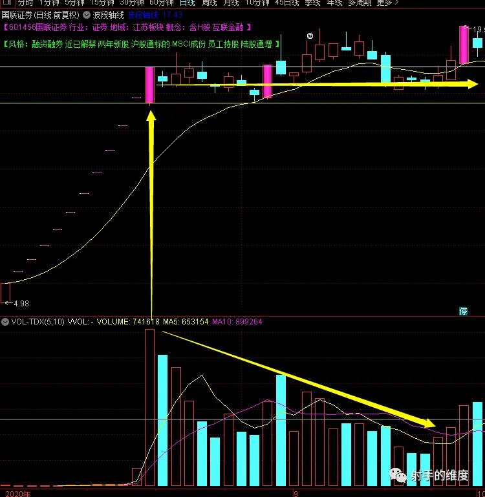Click the MA10: 899264 value
The height and width of the screenshot is (497, 485).
click(237, 322)
